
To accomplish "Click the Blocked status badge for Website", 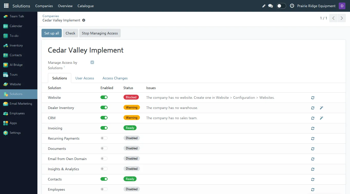I will (x=131, y=97).
